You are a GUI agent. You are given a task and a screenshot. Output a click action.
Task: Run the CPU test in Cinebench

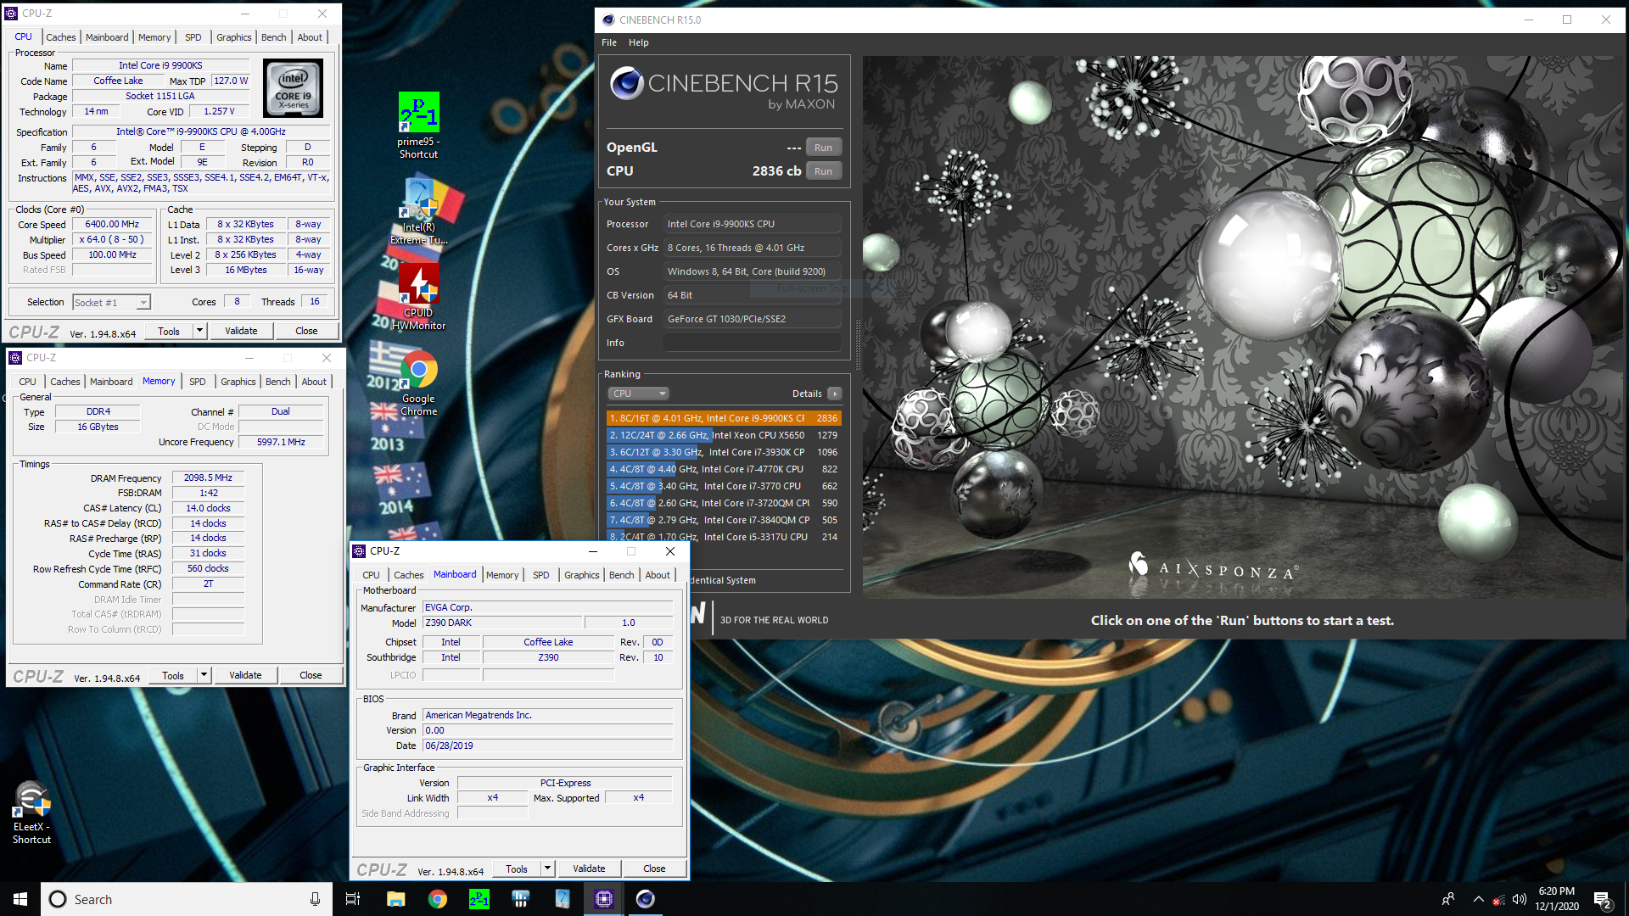(x=823, y=171)
